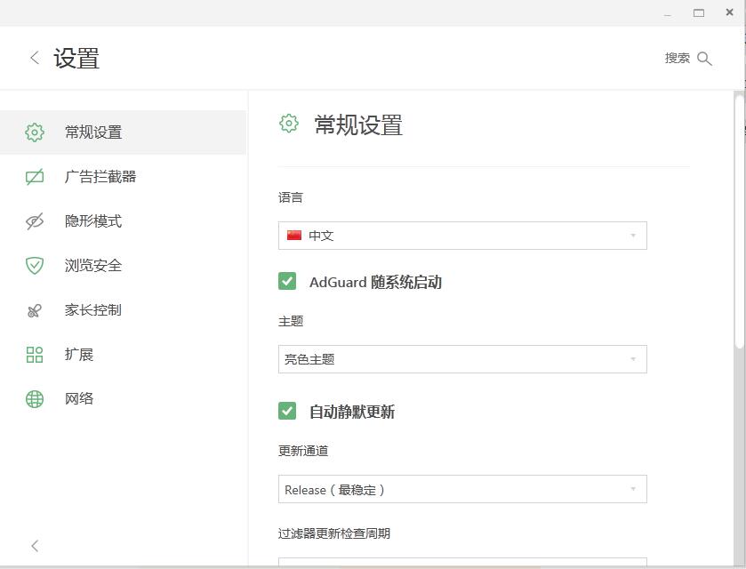Screen dimensions: 746x569
Task: Click the 过滤器更新检查周期 label
Action: pos(334,533)
